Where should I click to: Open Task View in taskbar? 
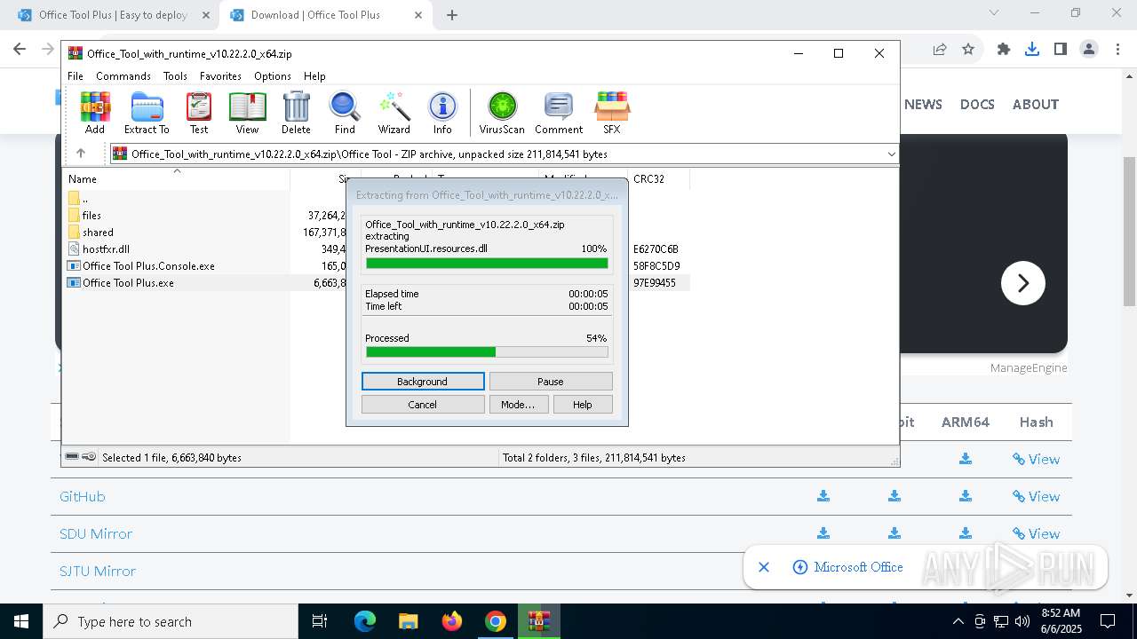coord(321,621)
